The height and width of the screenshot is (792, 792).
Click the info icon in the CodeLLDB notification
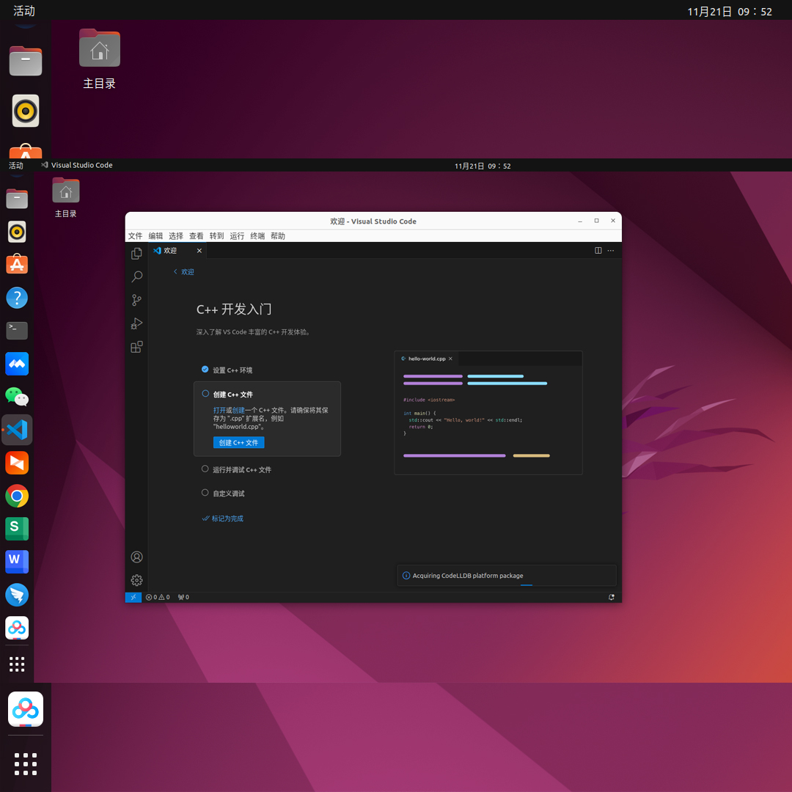tap(406, 576)
